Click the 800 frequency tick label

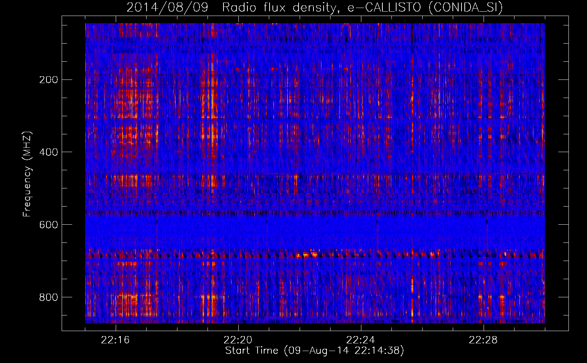(49, 297)
